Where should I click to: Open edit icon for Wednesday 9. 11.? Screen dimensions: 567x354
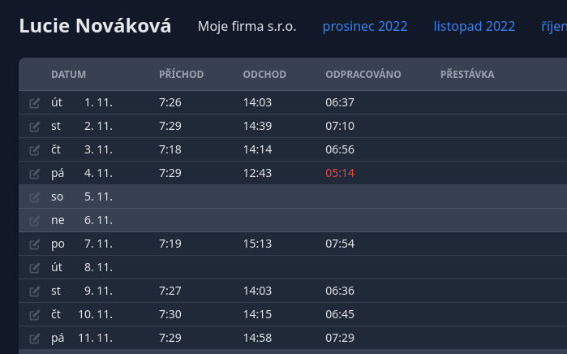coord(34,291)
